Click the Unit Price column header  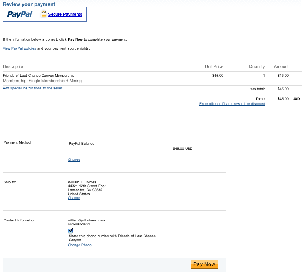pyautogui.click(x=214, y=66)
